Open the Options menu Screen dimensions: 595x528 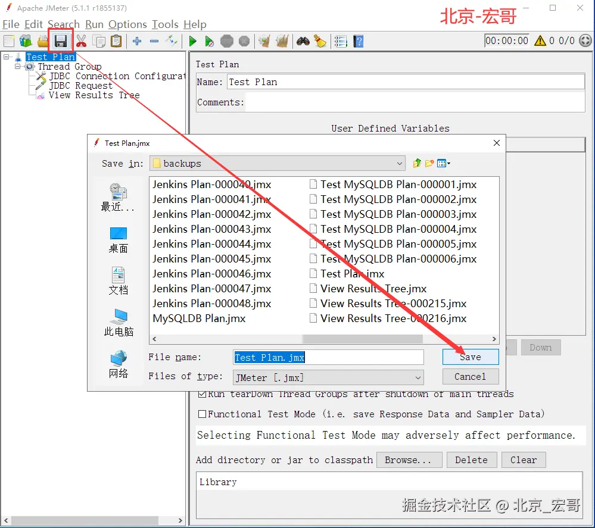127,24
